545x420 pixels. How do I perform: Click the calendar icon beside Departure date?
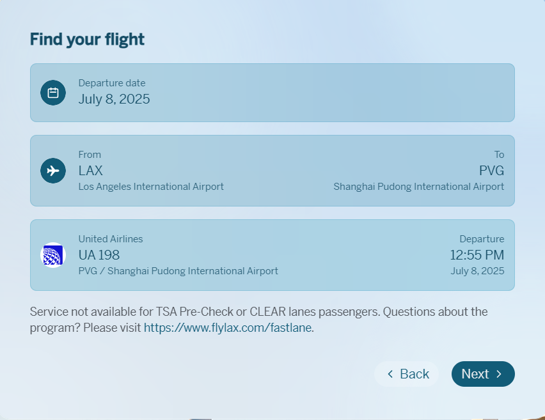tap(53, 93)
